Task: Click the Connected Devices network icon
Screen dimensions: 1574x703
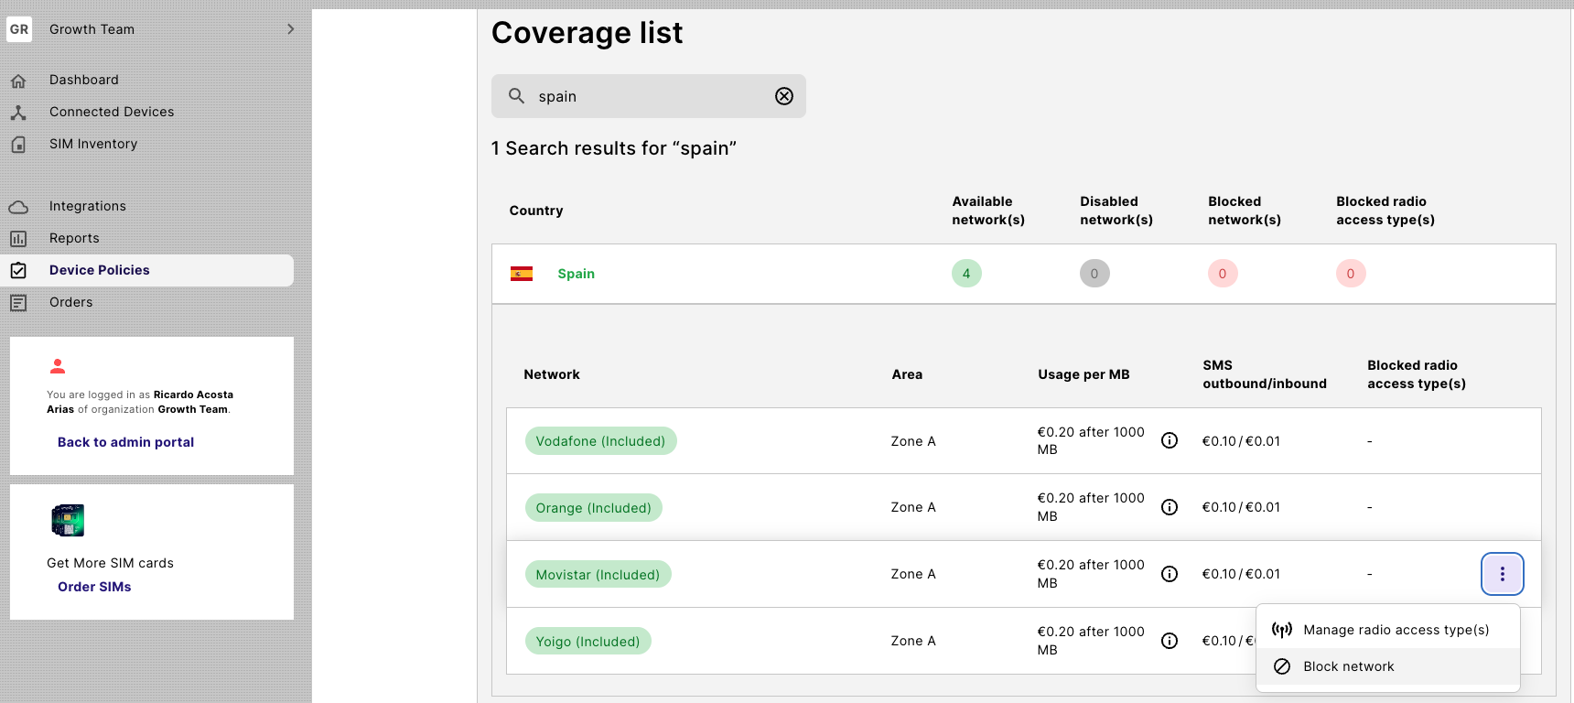Action: click(x=18, y=113)
